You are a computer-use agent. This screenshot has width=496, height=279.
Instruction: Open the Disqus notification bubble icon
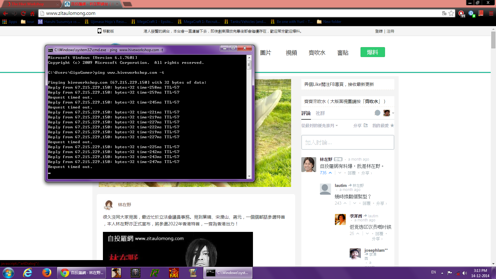(x=377, y=113)
